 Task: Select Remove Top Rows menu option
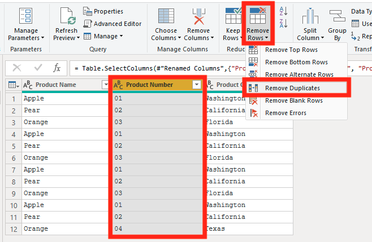pyautogui.click(x=291, y=50)
